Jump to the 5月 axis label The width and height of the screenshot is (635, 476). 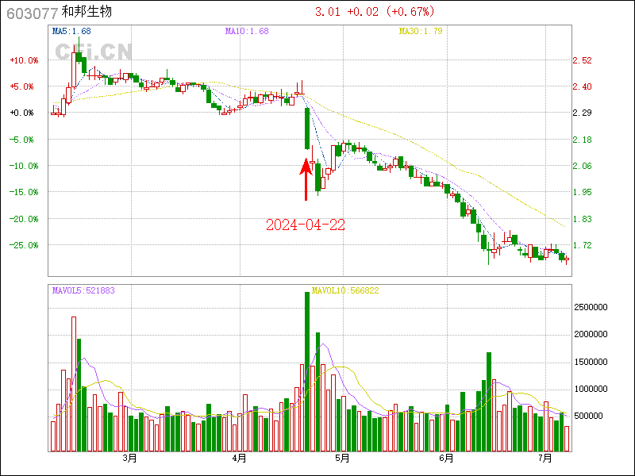(342, 458)
